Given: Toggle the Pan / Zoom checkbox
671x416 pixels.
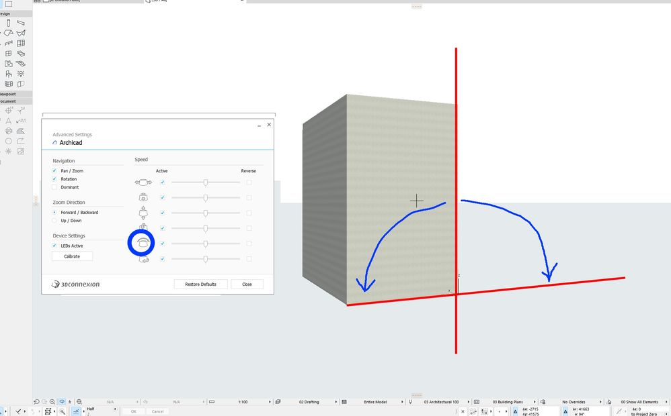Looking at the screenshot, I should pyautogui.click(x=54, y=170).
